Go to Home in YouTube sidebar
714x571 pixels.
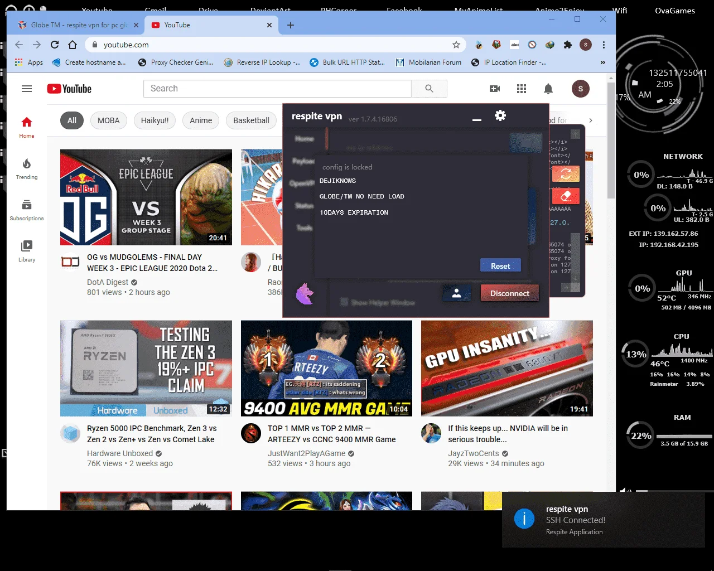click(27, 128)
